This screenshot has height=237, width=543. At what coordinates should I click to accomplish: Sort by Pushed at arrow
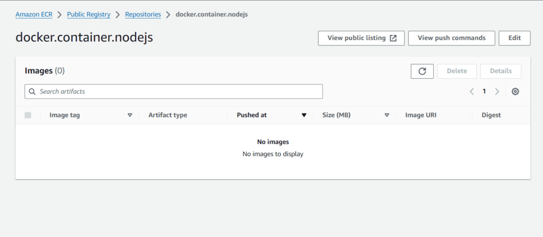tap(304, 115)
